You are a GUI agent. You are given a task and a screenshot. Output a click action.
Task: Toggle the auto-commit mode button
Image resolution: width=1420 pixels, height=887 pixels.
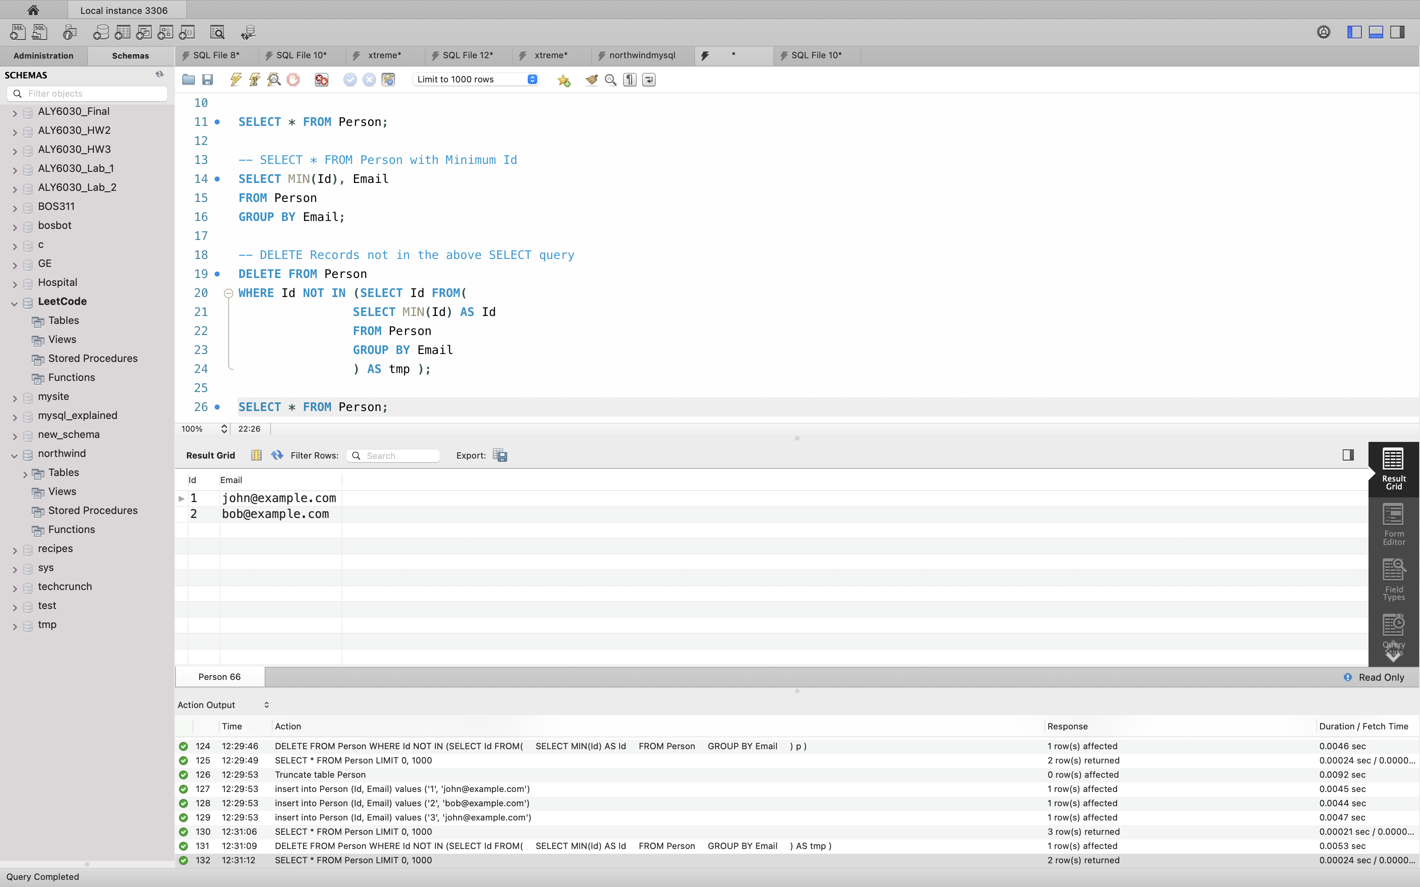coord(388,80)
